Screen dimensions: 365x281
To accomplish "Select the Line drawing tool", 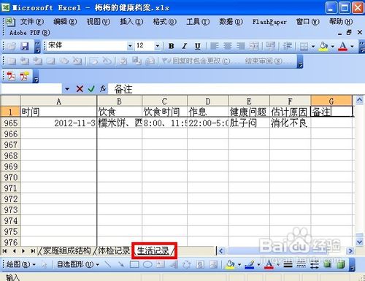I will pyautogui.click(x=108, y=264).
